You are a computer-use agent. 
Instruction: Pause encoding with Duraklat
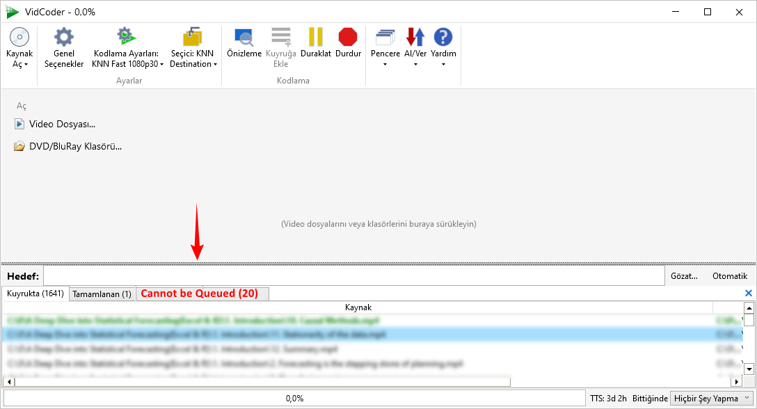316,43
